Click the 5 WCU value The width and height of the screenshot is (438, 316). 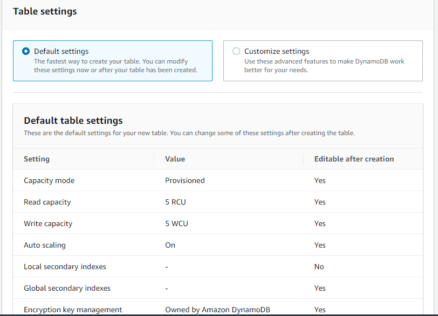[x=176, y=223]
